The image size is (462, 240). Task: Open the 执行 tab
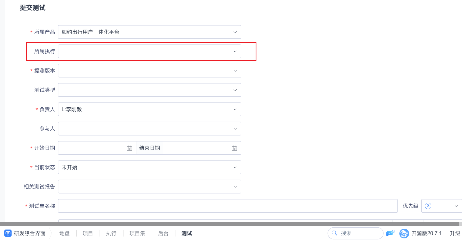pyautogui.click(x=111, y=233)
